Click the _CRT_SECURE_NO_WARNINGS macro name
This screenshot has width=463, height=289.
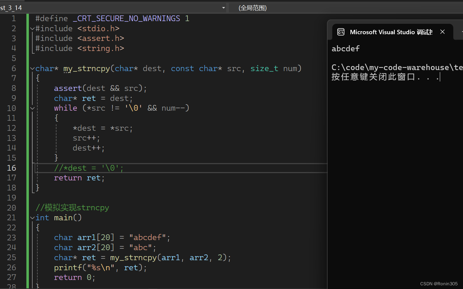(126, 18)
